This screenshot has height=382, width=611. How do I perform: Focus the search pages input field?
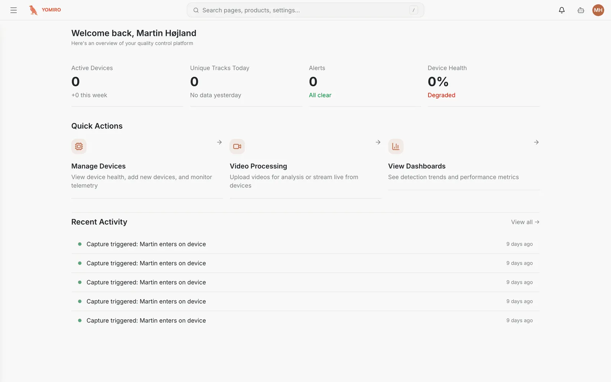[305, 10]
